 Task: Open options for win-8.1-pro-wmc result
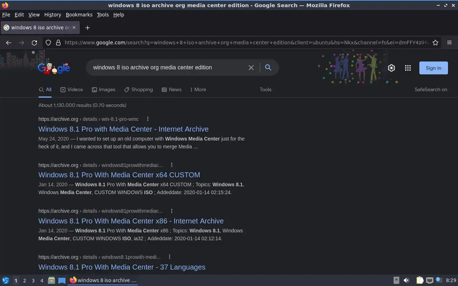coord(148,119)
